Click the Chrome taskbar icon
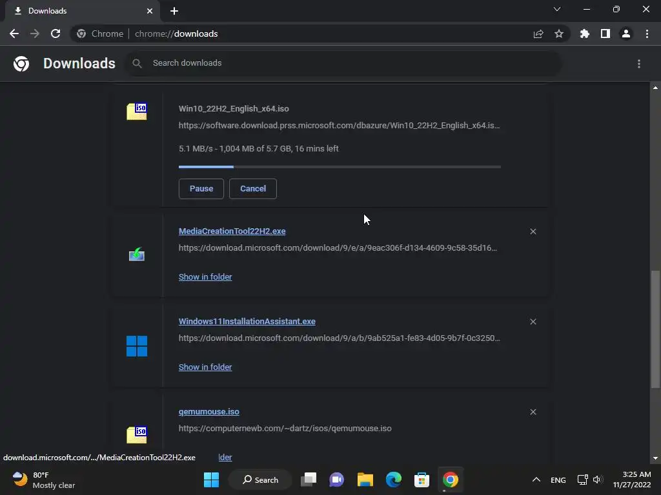661x495 pixels. (x=450, y=480)
